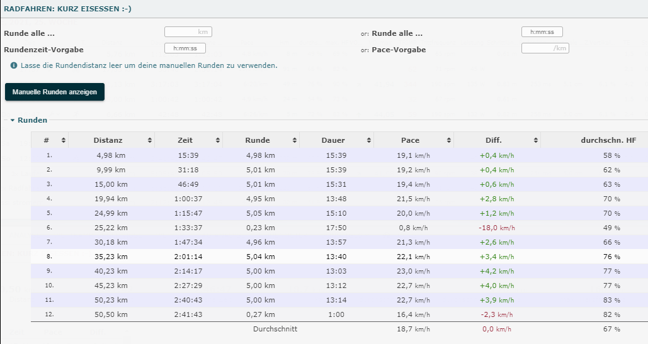Click the sort arrows next to Dauer
The image size is (648, 344).
click(368, 140)
